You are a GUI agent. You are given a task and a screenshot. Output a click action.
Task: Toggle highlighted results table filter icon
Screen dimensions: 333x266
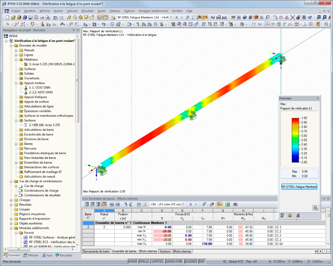(x=219, y=204)
